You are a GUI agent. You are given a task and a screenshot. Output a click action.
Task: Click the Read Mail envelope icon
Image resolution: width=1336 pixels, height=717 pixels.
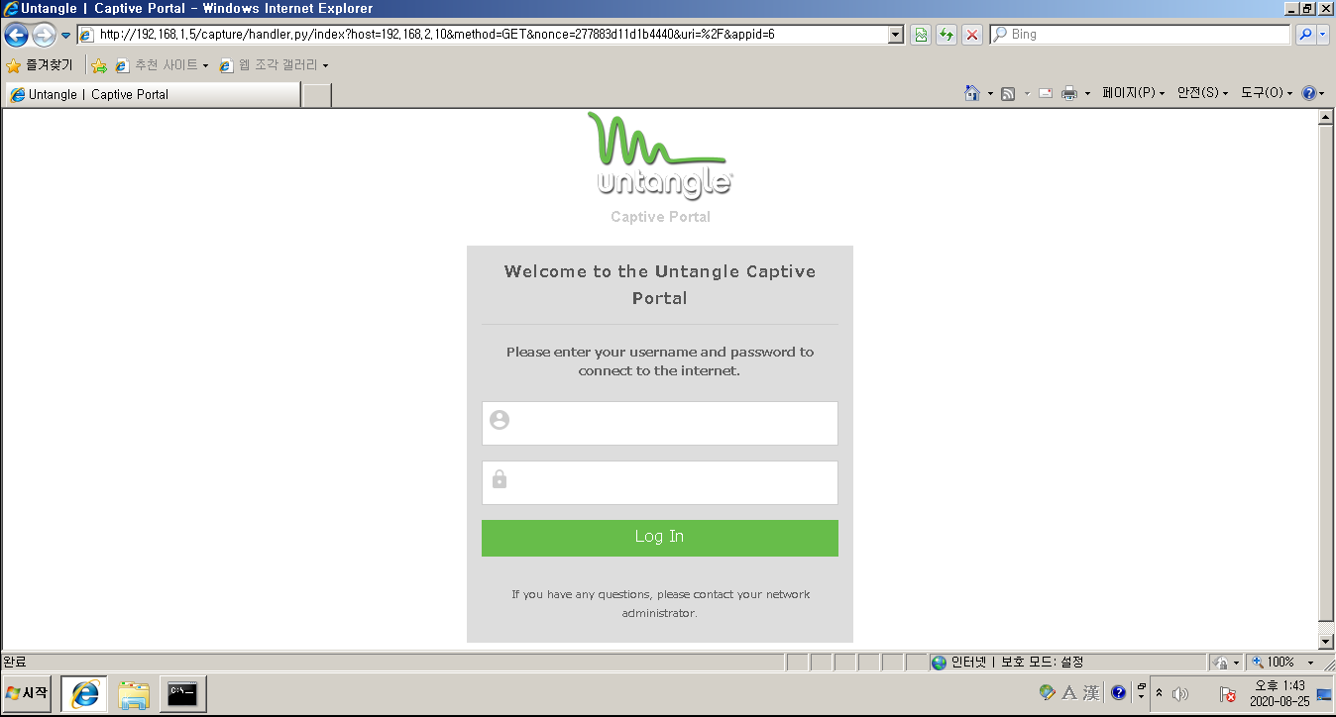tap(1046, 93)
